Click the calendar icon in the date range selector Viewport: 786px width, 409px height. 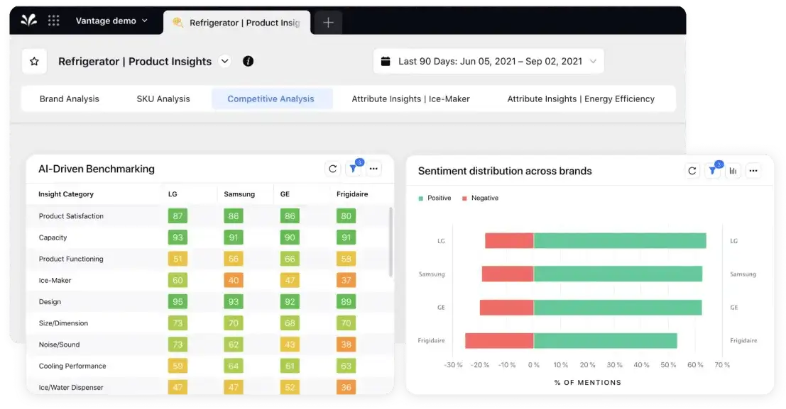(x=387, y=61)
